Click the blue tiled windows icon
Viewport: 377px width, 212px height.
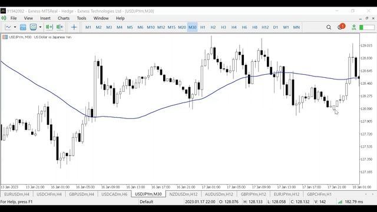(x=23, y=27)
